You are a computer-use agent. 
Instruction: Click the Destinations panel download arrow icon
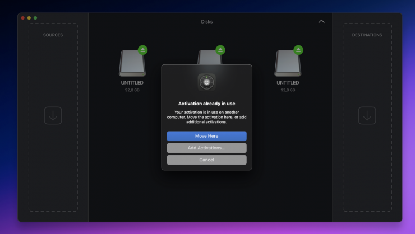[x=367, y=116]
